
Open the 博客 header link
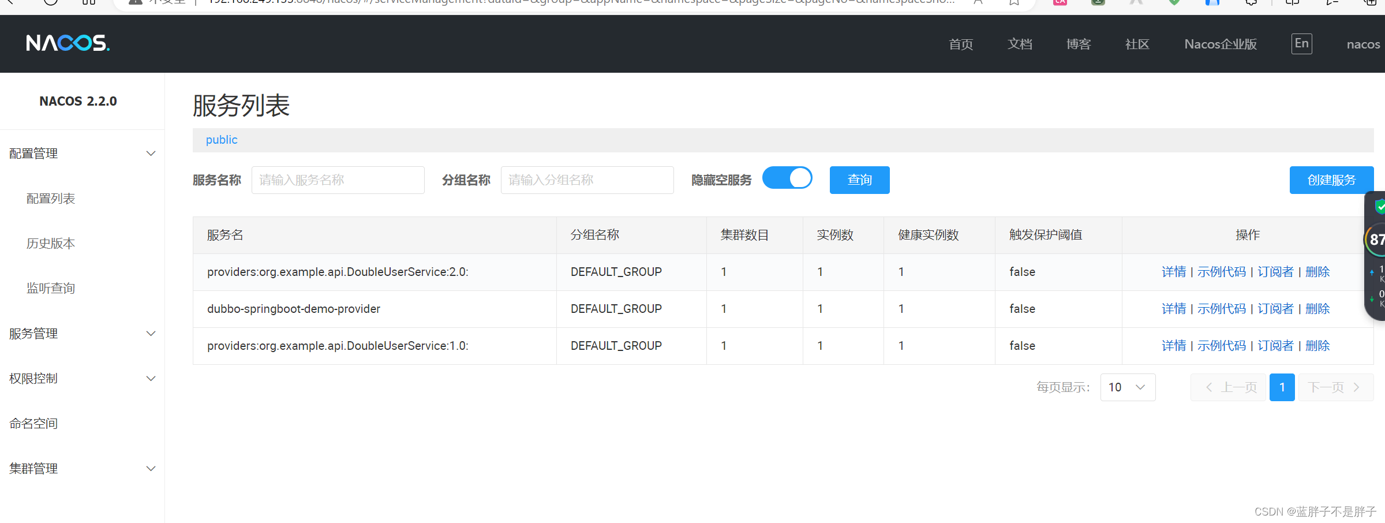(1079, 44)
